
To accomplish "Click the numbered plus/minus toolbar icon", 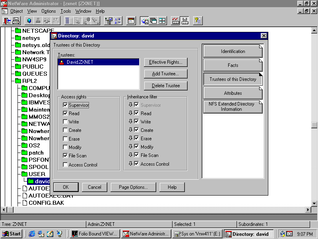I will pyautogui.click(x=117, y=21).
